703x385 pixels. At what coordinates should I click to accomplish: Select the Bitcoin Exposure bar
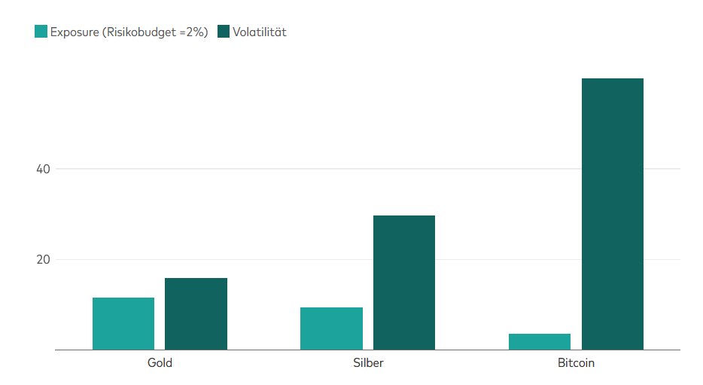click(x=540, y=341)
